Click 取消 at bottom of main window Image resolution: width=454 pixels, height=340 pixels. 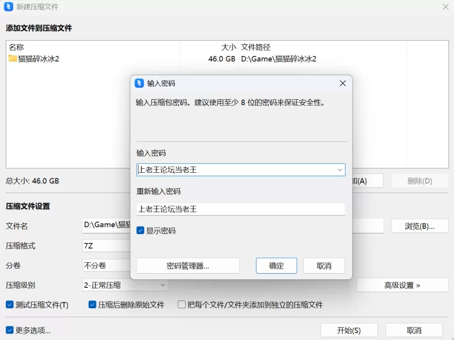pos(414,330)
